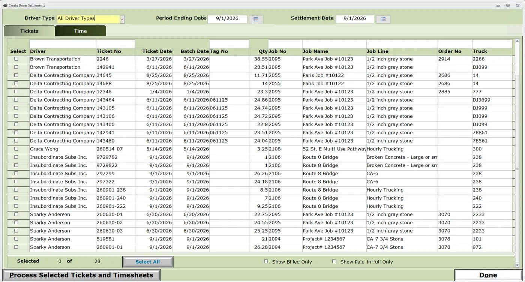Open the Period Ending Date calendar picker
This screenshot has width=525, height=282.
[x=256, y=19]
